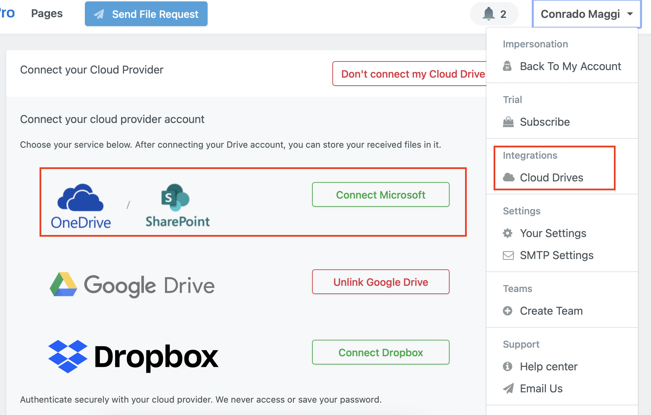Screen dimensions: 651x415
Task: Click the envelope icon beside SMTP Settings
Action: pos(508,255)
